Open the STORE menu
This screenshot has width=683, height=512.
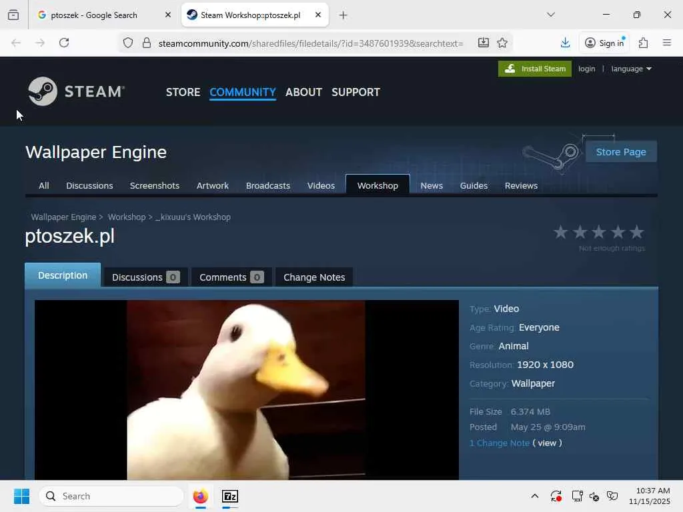pyautogui.click(x=183, y=92)
